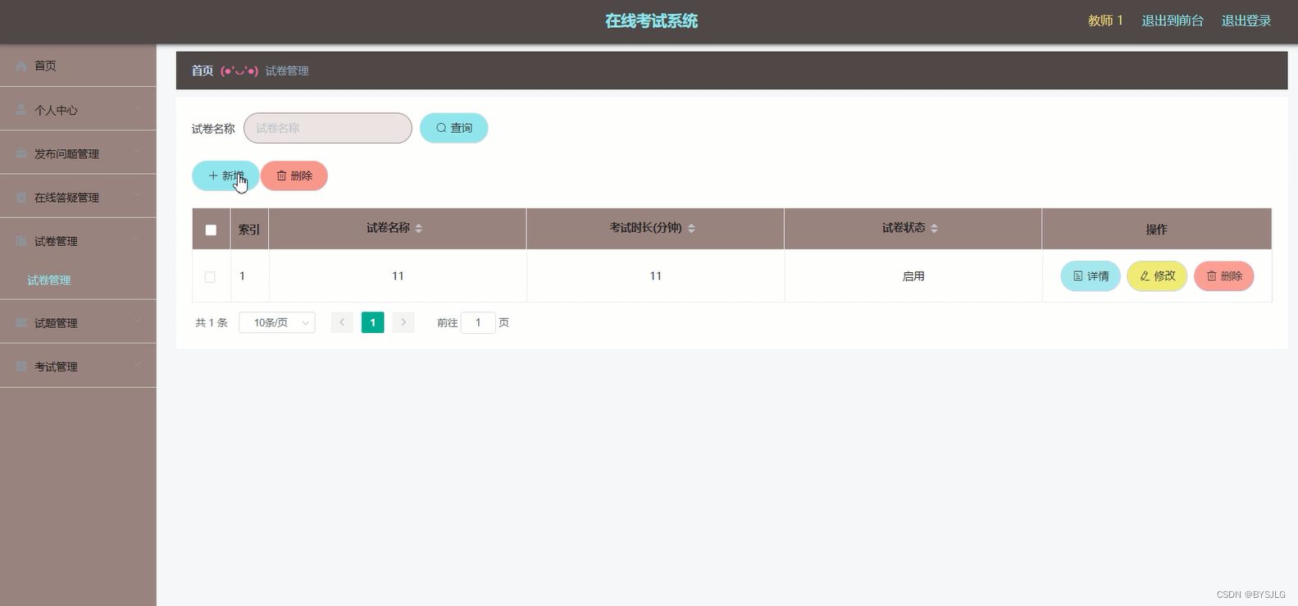This screenshot has height=606, width=1298.
Task: Click the icon beside 试题管理 menu
Action: [21, 323]
